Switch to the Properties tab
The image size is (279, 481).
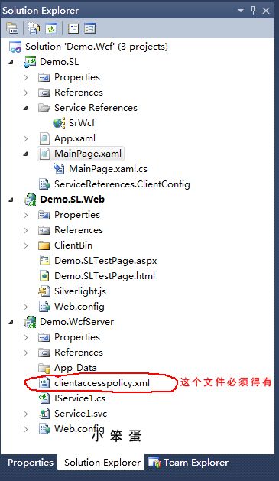click(x=31, y=463)
